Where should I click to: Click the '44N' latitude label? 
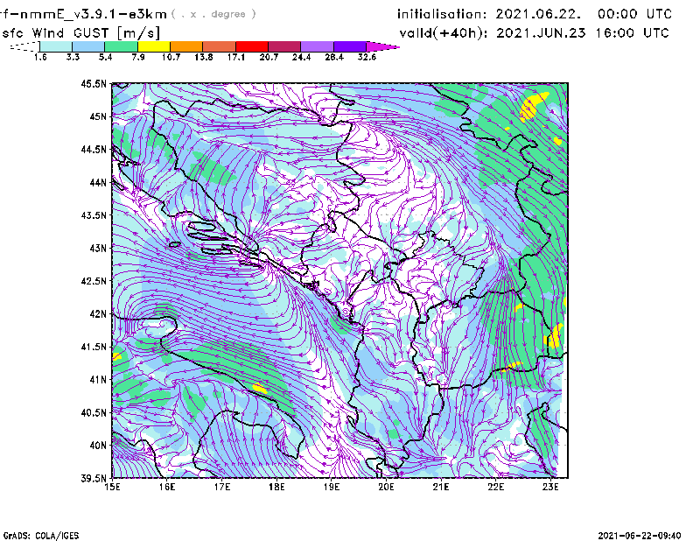(x=98, y=182)
